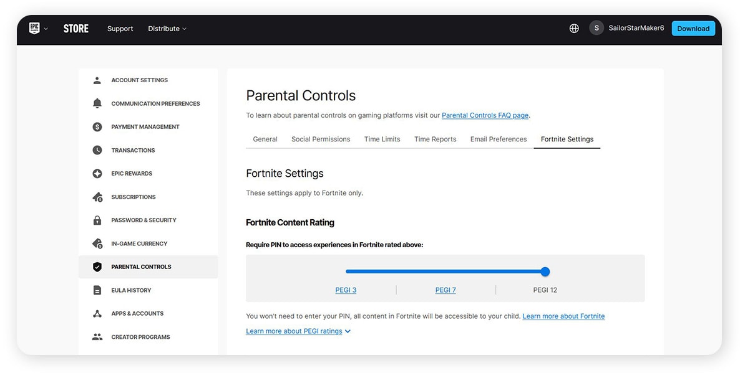Set rating to PEGI 7

tap(445, 290)
